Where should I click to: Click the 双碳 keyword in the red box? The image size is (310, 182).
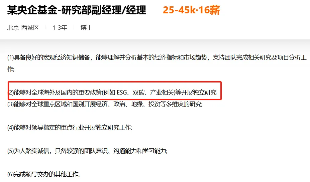138,92
